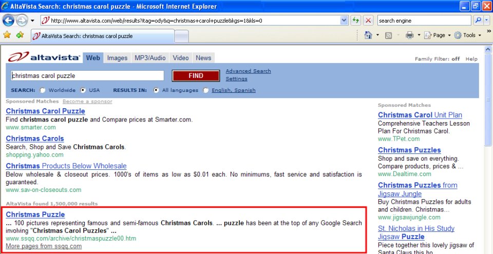493x254 pixels.
Task: Select the USA search radio button
Action: (83, 90)
